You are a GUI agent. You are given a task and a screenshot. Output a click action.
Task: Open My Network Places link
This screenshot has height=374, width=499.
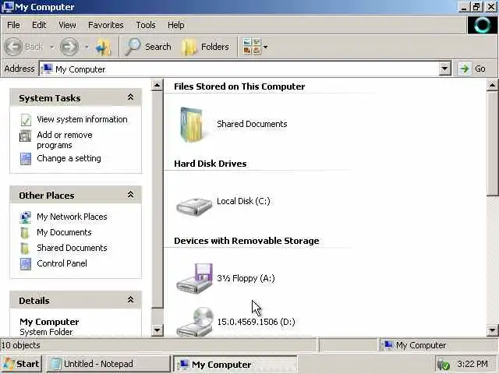coord(72,217)
